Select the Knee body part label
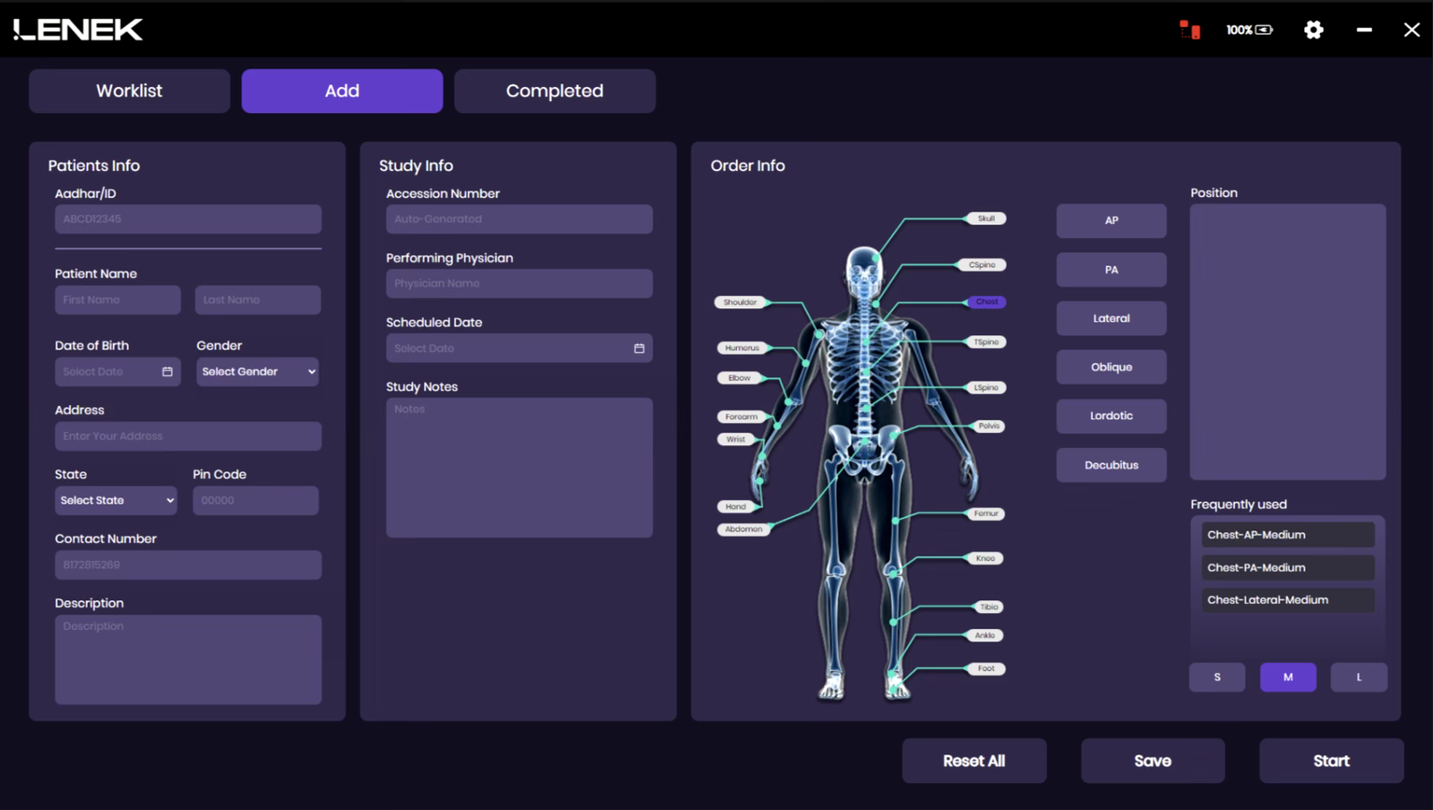1433x810 pixels. click(x=985, y=558)
